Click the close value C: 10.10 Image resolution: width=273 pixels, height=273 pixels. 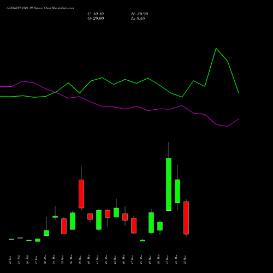pyautogui.click(x=96, y=14)
